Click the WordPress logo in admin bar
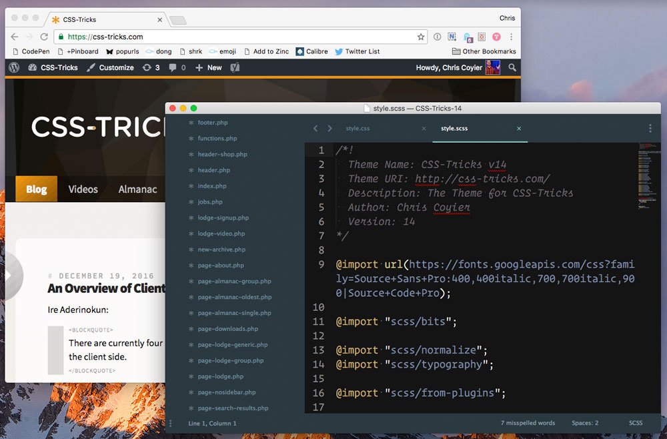 tap(14, 67)
